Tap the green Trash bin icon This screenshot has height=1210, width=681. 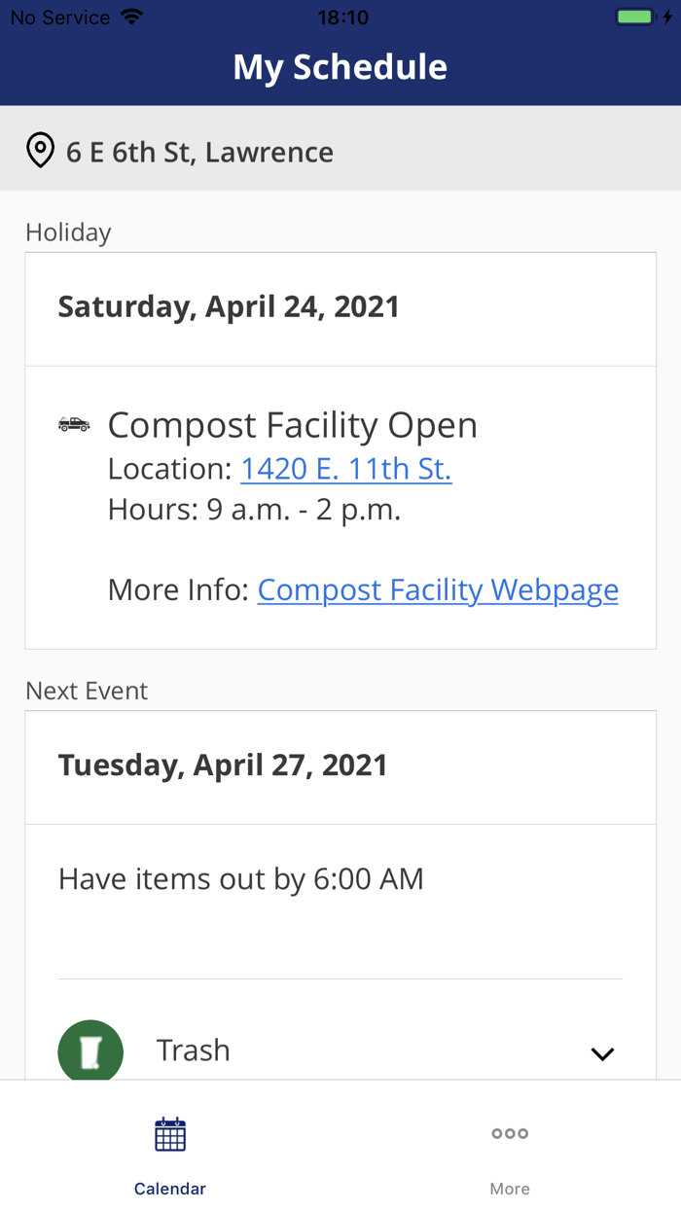pos(90,1050)
